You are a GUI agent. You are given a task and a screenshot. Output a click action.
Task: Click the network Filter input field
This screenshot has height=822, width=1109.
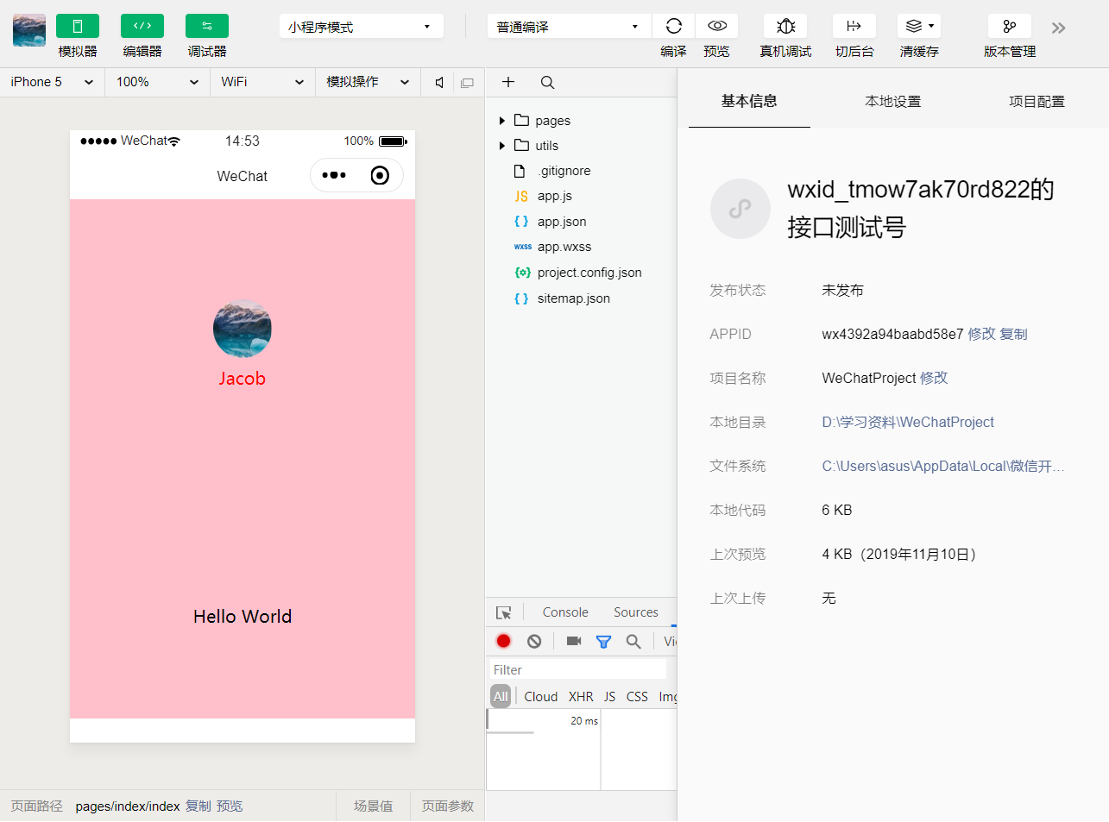(577, 670)
